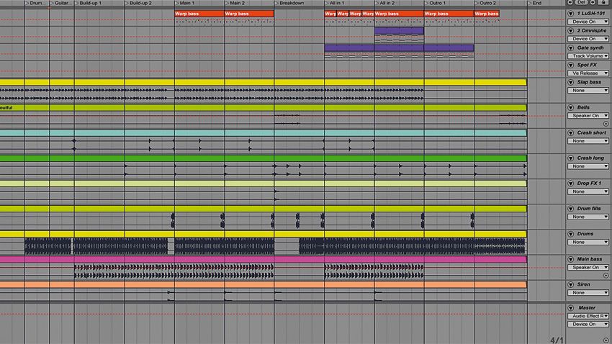
Task: Select Warp bass clip under Outro 2
Action: pyautogui.click(x=487, y=14)
